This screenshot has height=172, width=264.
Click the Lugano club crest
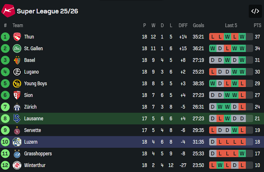[x=17, y=72]
